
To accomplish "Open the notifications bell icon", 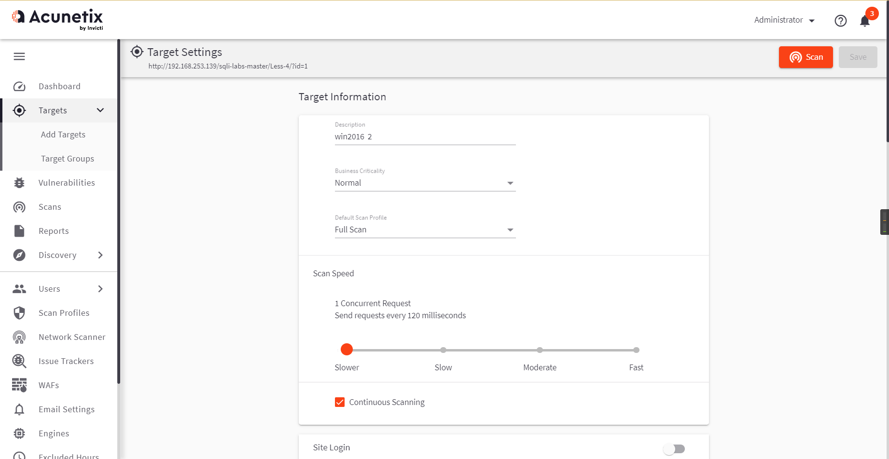I will 864,21.
